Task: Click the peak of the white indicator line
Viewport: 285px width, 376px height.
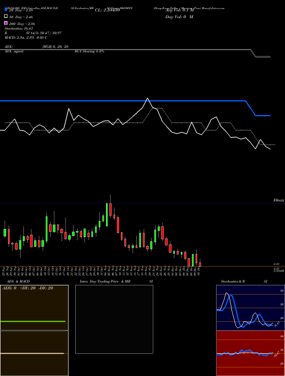Action: pos(147,99)
